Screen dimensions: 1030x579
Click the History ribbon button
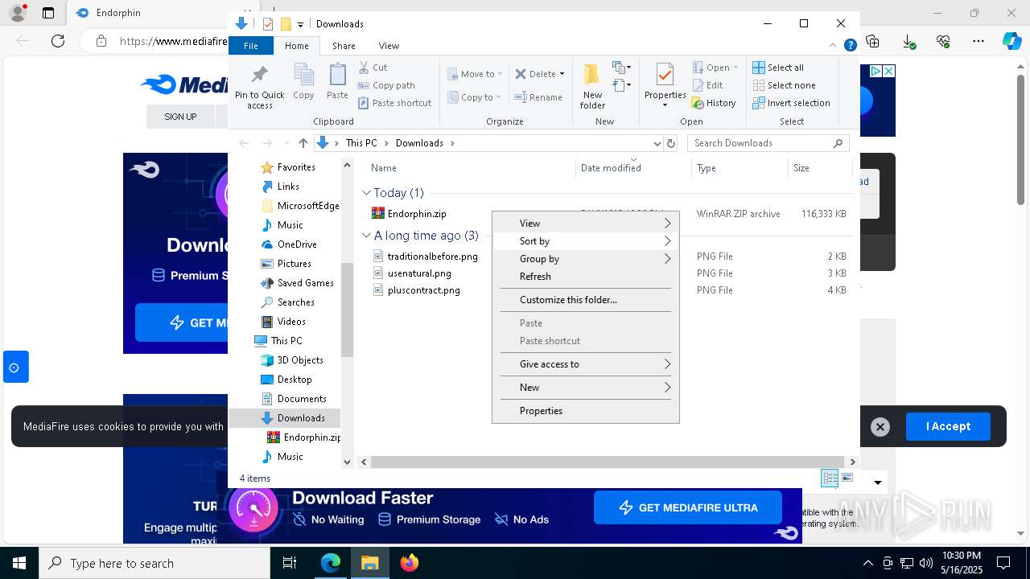coord(714,103)
